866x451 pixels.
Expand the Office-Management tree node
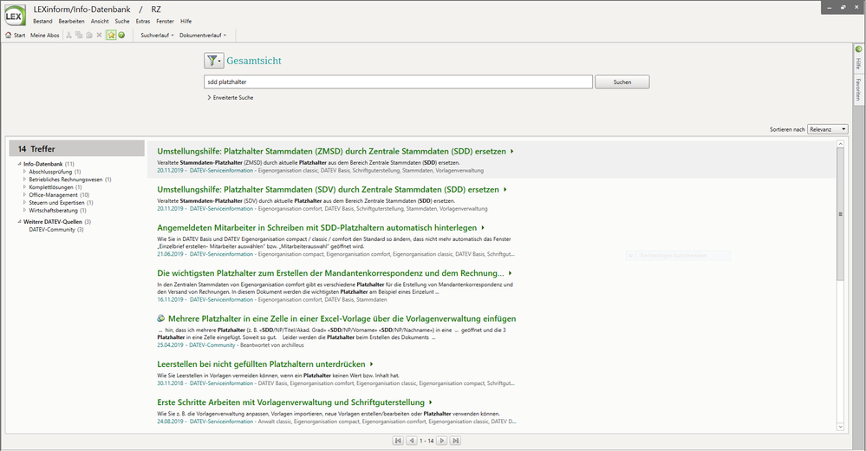(x=25, y=195)
